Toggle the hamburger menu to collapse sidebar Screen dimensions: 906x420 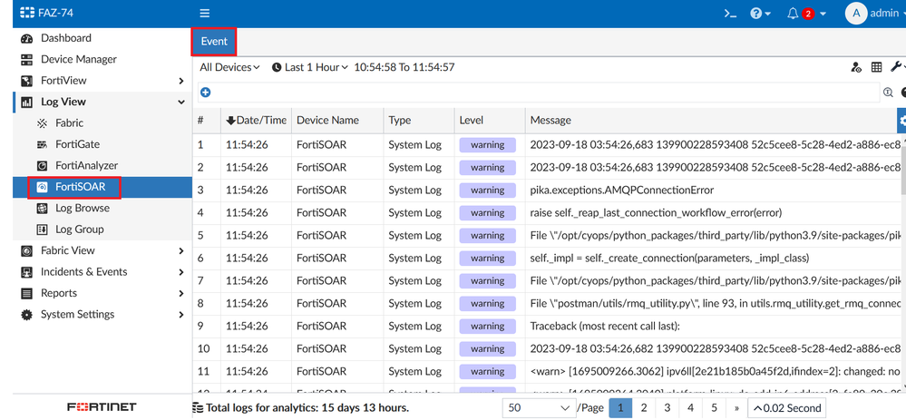coord(205,14)
